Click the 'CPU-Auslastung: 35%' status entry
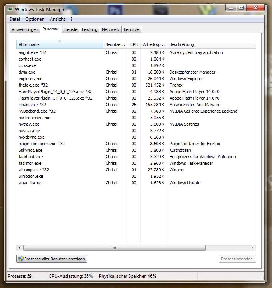Screen dimensions: 272x288 [x=71, y=276]
